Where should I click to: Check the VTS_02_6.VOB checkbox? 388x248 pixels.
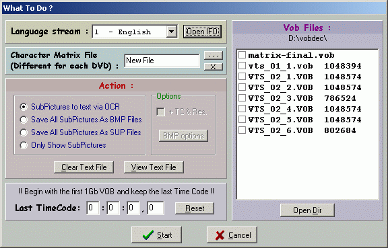(x=242, y=130)
